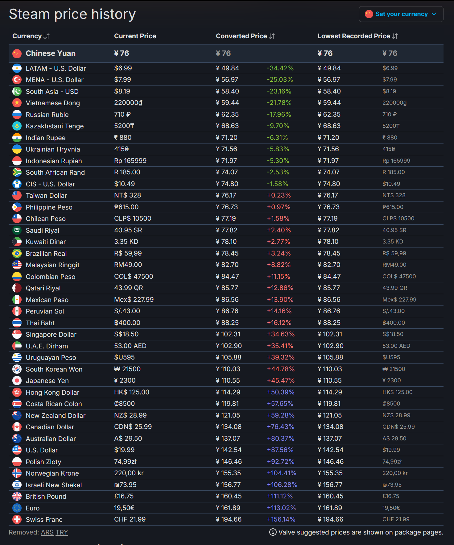Select the U.A.E. Dirham row name

tap(47, 346)
